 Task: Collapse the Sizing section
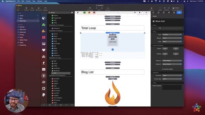152,32
